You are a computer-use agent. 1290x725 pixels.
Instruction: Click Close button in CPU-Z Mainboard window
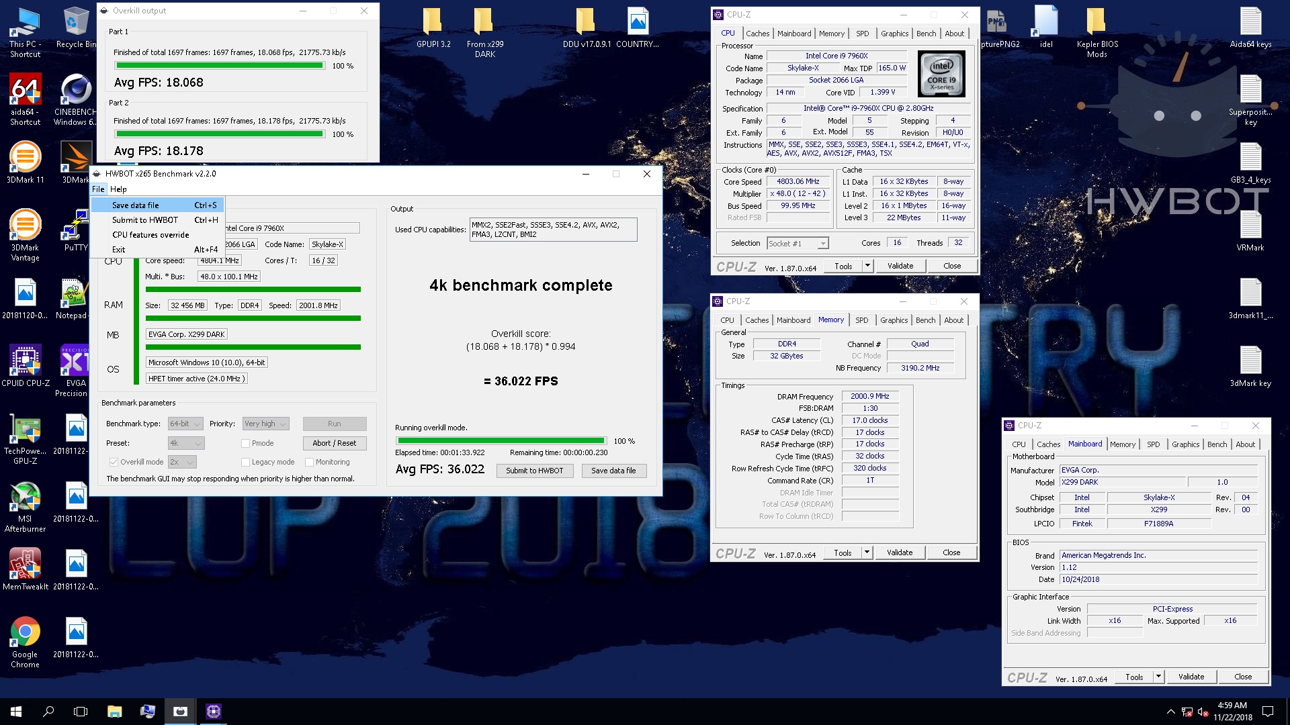tap(1243, 677)
